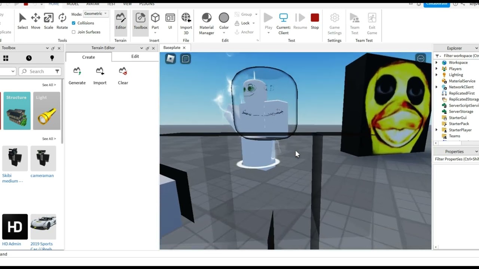Screen dimensions: 479x269
Task: Open the Mode Geometric dropdown
Action: tap(96, 13)
